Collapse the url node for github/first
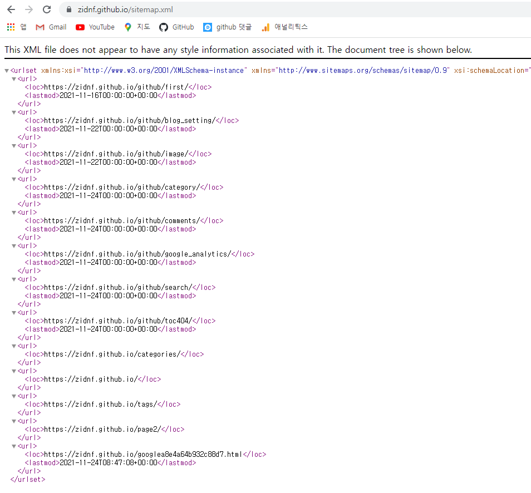This screenshot has height=493, width=531. [14, 79]
